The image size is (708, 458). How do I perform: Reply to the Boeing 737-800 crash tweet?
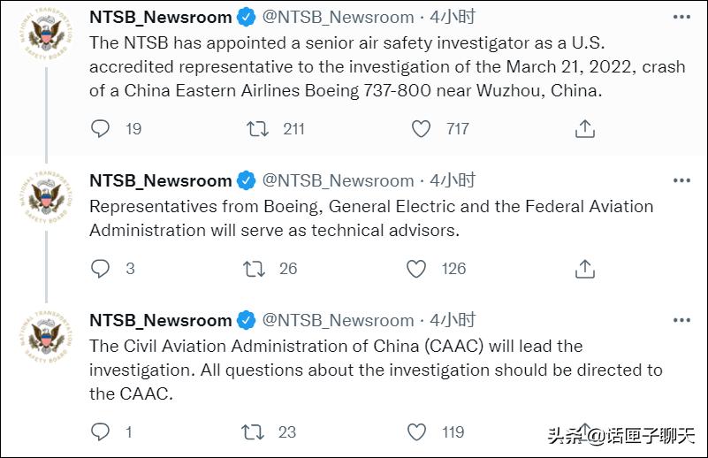(100, 129)
